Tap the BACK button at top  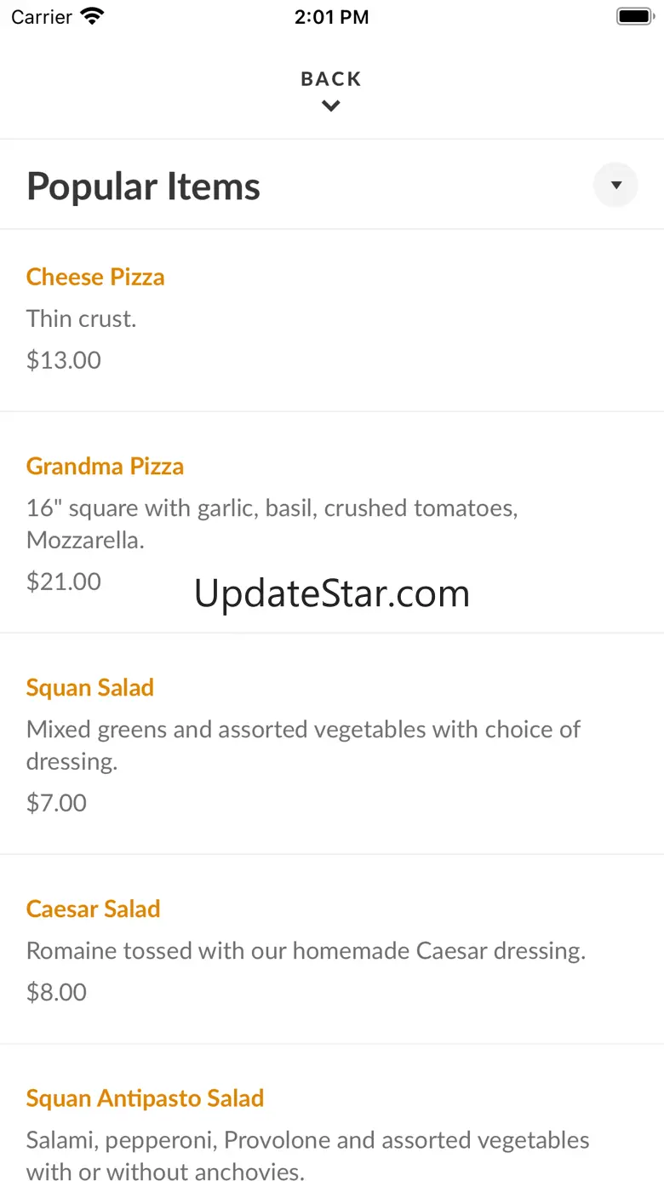[331, 79]
